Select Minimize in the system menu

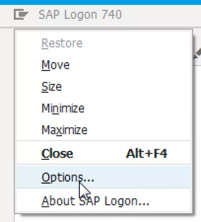coord(103,108)
